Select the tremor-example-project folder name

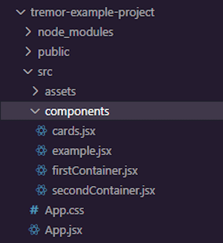point(93,13)
